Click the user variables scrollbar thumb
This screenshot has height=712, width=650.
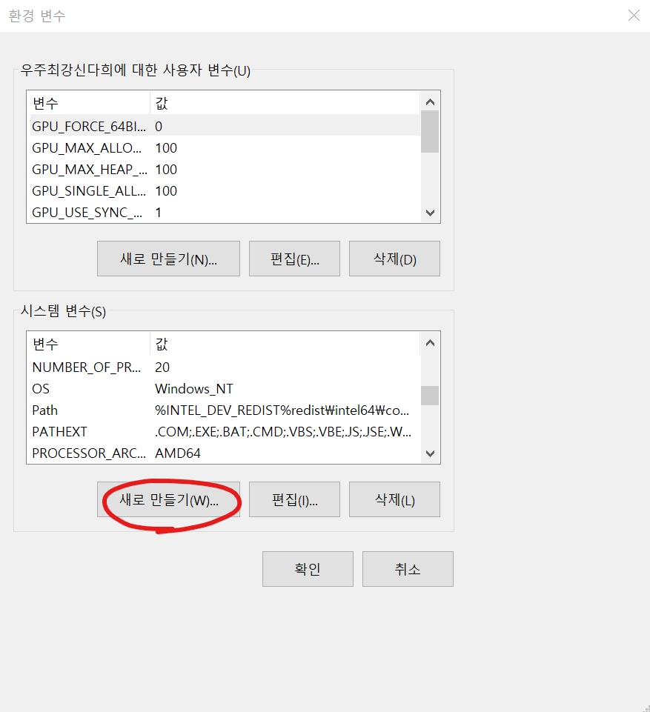click(430, 132)
